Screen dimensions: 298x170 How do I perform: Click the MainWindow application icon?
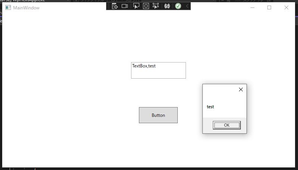(8, 7)
